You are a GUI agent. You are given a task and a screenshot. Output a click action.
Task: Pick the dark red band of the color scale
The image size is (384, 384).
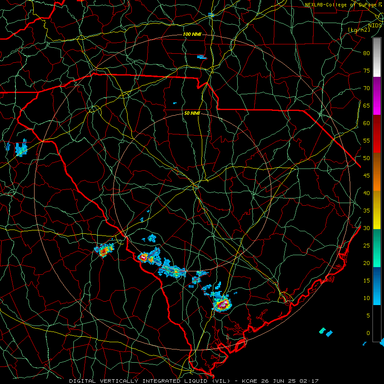click(377, 134)
